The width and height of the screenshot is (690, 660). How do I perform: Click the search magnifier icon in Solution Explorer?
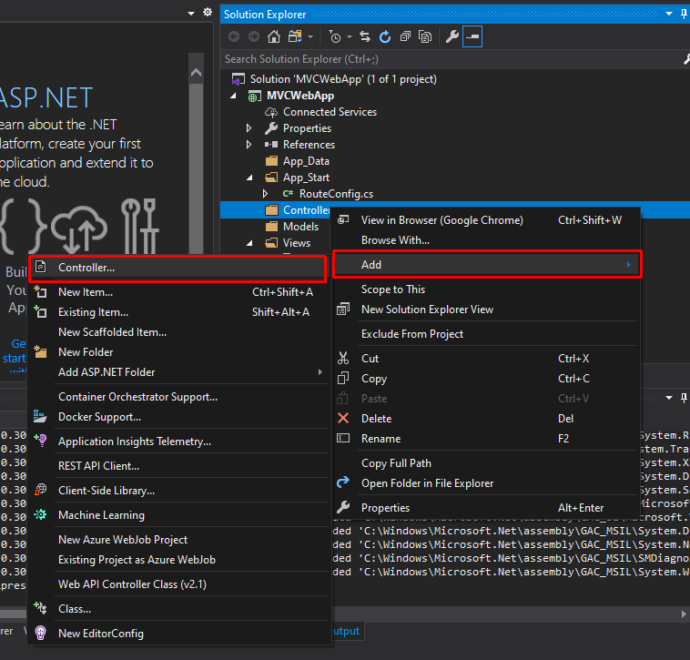[x=686, y=59]
